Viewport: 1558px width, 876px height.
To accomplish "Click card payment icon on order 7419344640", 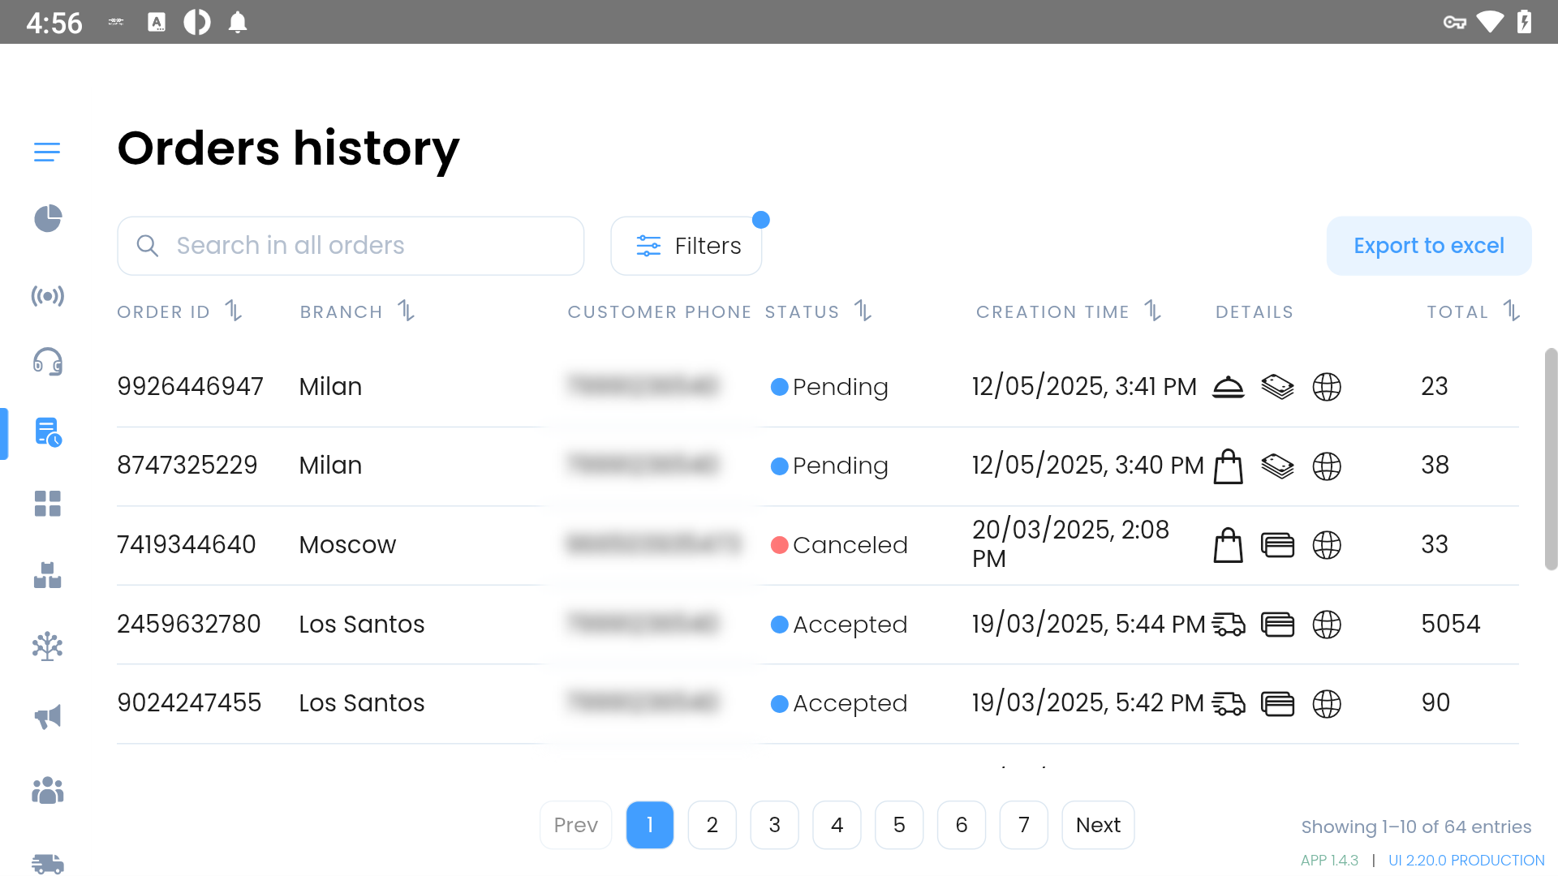I will coord(1277,545).
